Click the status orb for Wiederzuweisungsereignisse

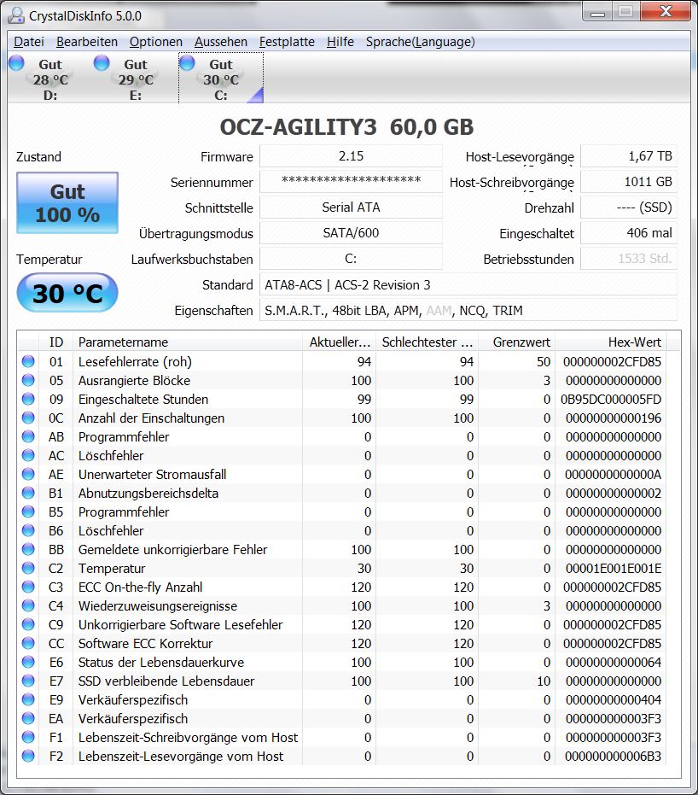click(28, 605)
